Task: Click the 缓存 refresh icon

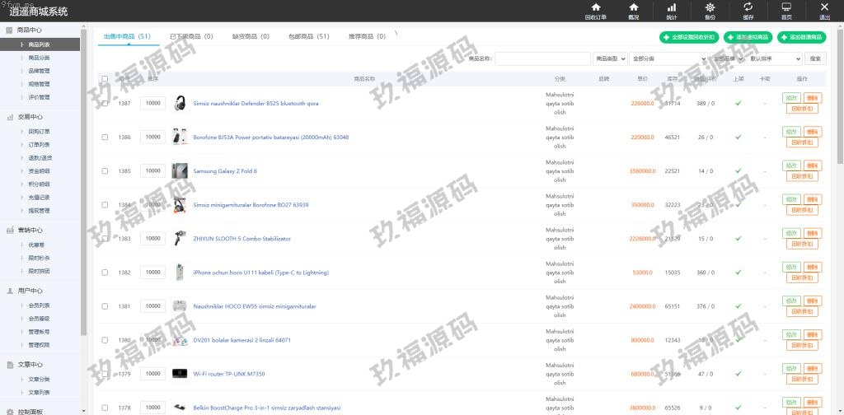Action: (x=748, y=7)
